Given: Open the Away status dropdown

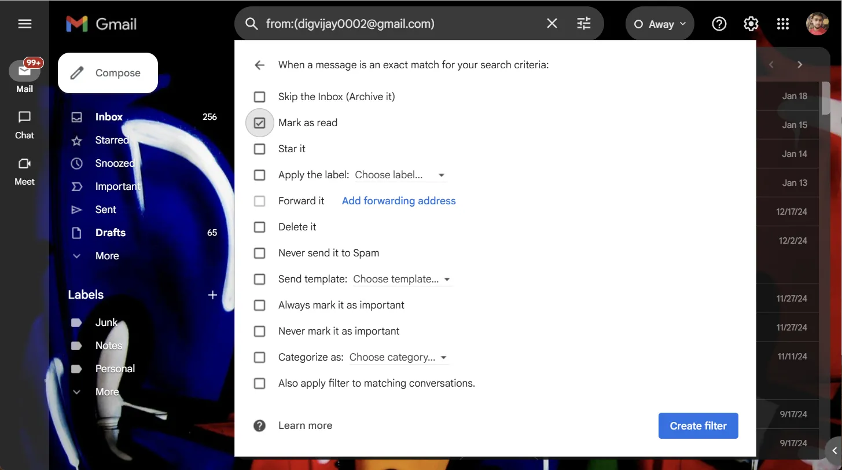Looking at the screenshot, I should point(660,24).
